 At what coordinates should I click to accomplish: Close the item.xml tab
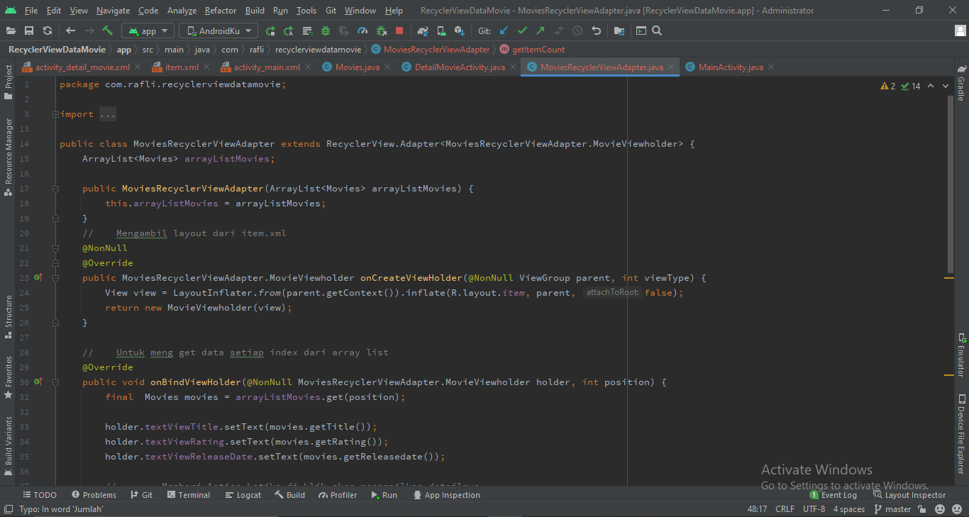206,67
